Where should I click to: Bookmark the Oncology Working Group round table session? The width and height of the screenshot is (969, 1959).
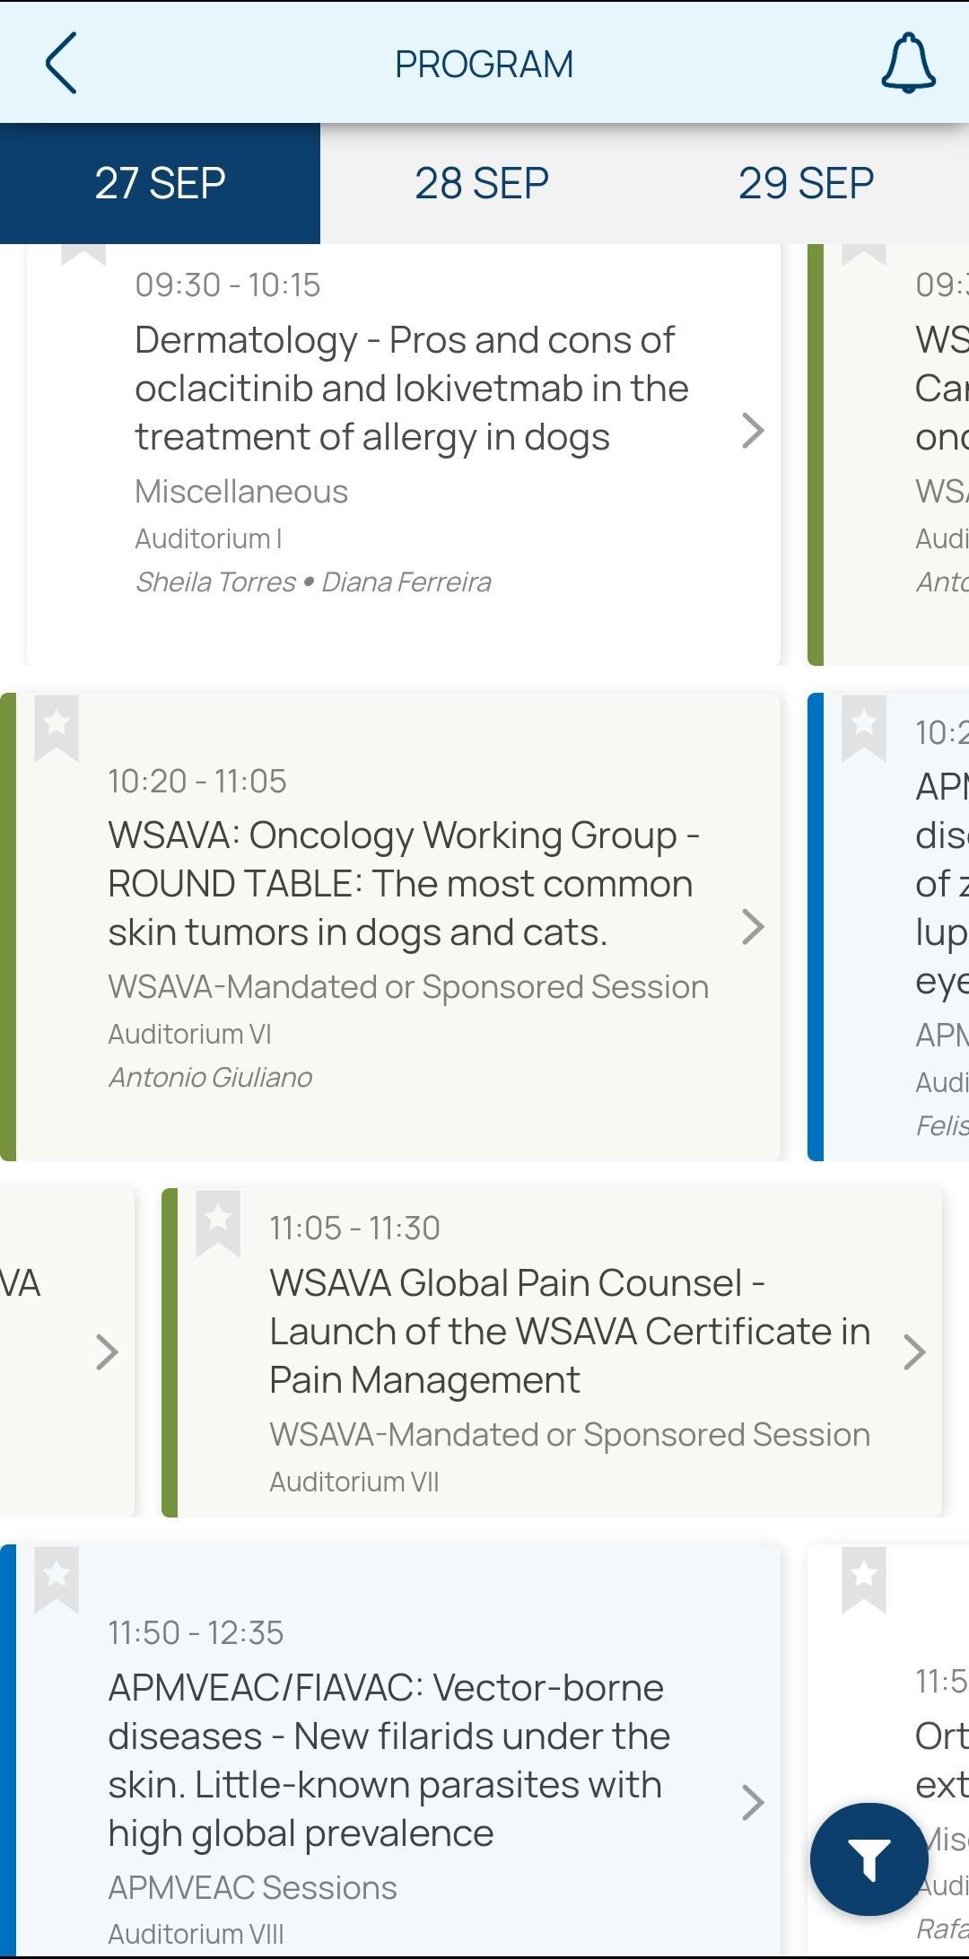(x=57, y=728)
